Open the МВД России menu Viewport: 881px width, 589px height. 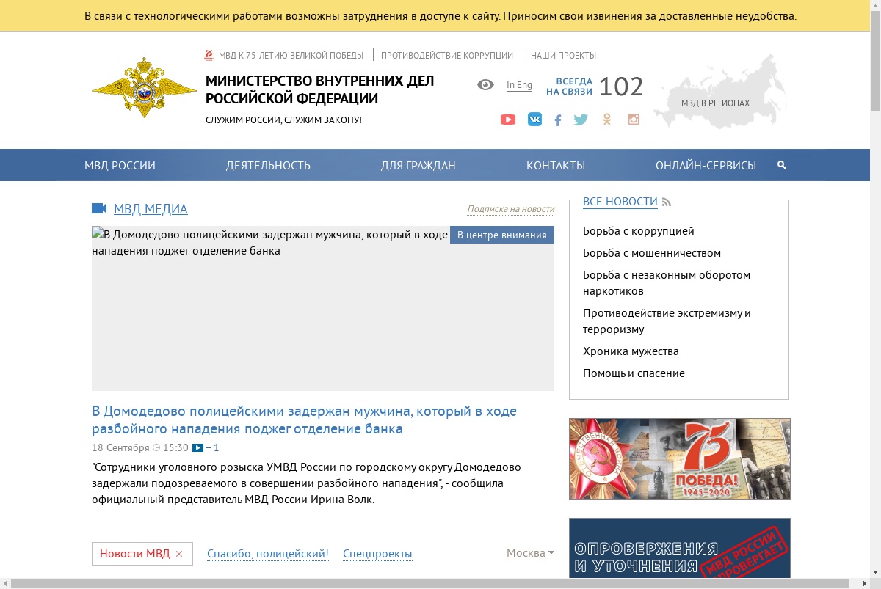pyautogui.click(x=120, y=165)
